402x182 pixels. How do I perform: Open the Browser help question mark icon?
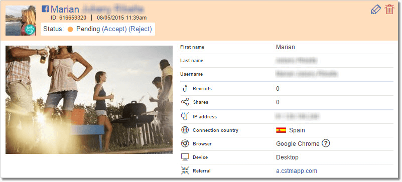point(326,143)
